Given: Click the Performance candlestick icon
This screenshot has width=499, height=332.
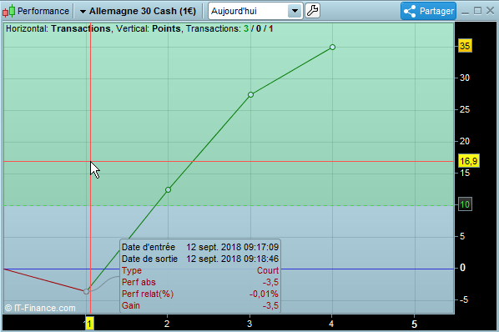Looking at the screenshot, I should tap(8, 11).
